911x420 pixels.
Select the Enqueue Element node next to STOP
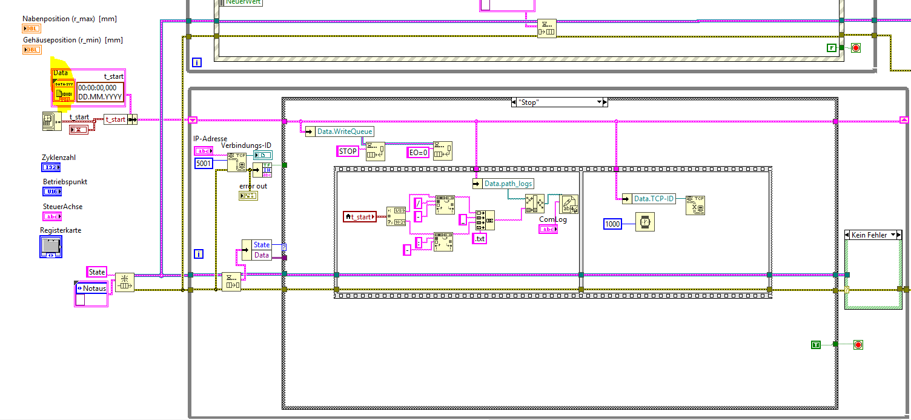click(375, 151)
